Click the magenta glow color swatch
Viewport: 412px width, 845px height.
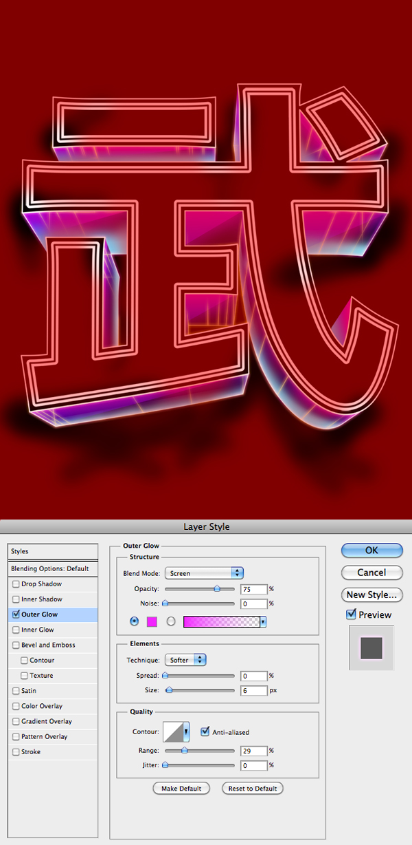tap(152, 621)
